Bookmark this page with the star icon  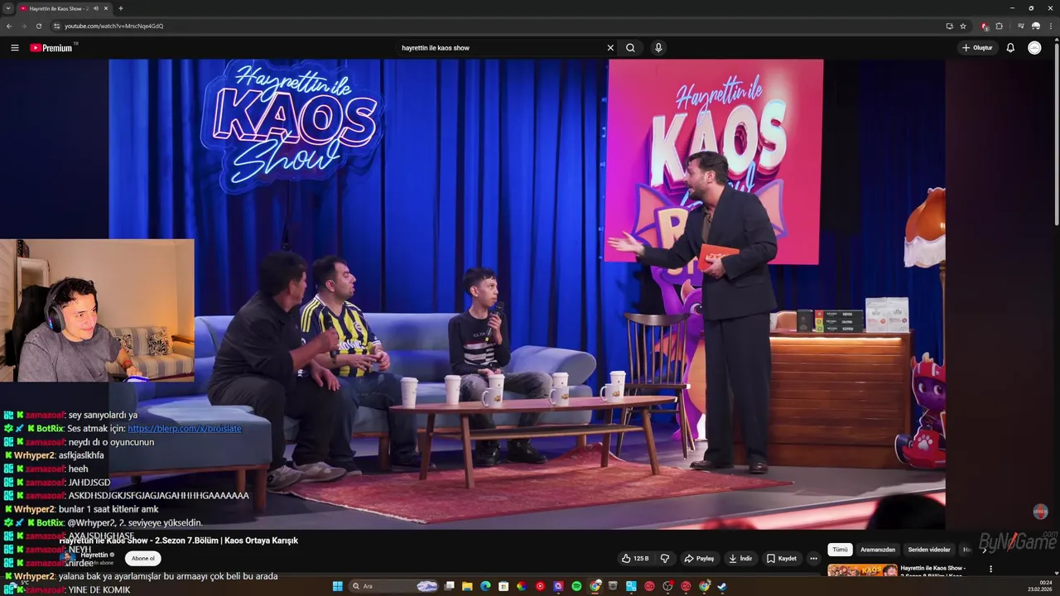(963, 26)
